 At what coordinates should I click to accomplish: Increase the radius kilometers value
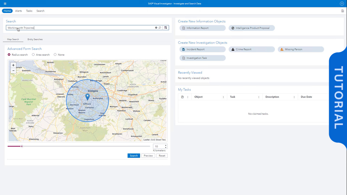click(166, 145)
